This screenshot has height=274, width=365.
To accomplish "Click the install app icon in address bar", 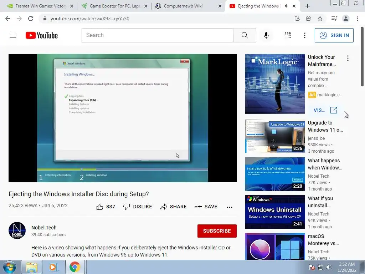I will pyautogui.click(x=297, y=19).
